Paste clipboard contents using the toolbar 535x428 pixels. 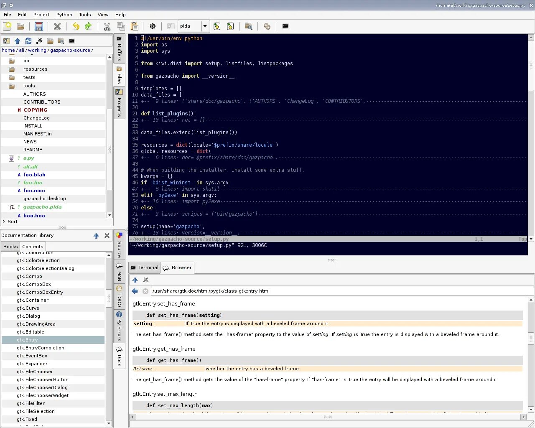[x=135, y=26]
